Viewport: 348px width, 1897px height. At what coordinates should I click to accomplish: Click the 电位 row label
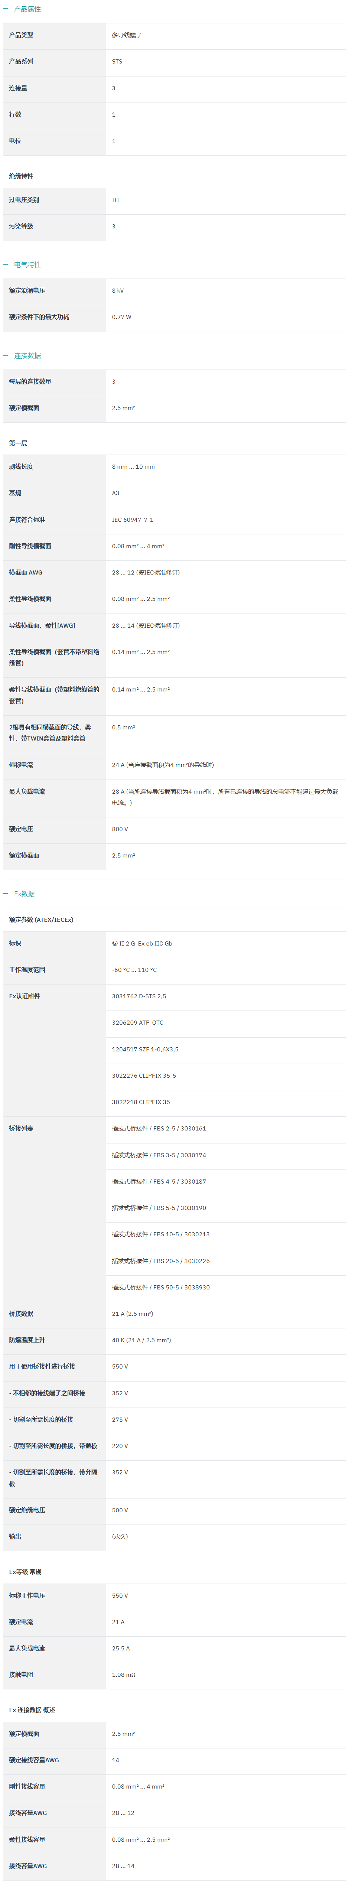point(15,141)
